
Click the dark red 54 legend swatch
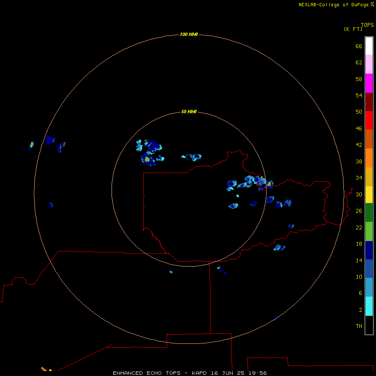point(369,102)
